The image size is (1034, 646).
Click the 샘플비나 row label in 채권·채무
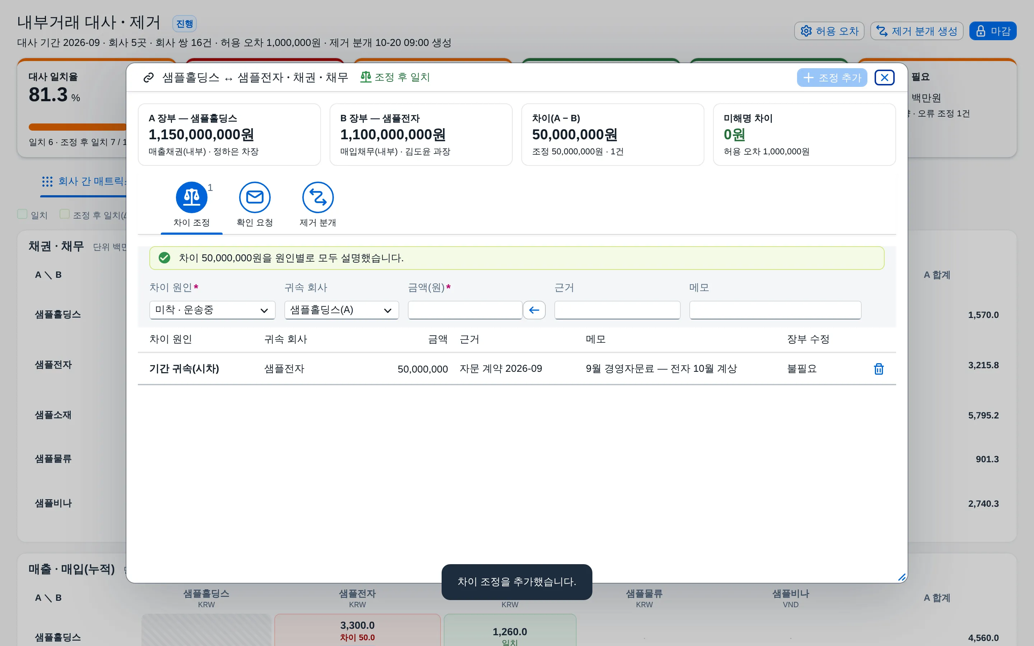(x=53, y=503)
